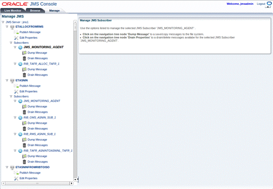Click the RIB_OMS_ASNIN_SUB_1 subscriber icon
This screenshot has width=273, height=189.
20,118
